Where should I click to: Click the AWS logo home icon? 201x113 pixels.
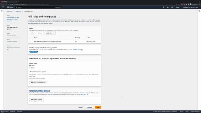point(3,7)
